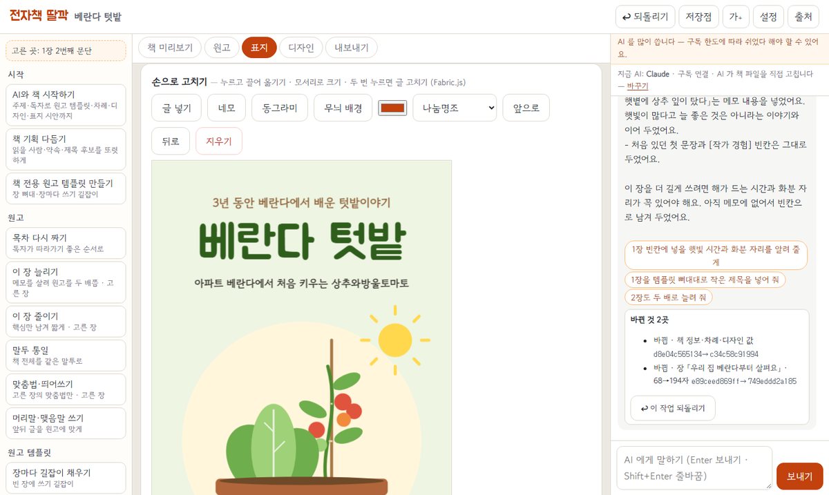Click the 베란다 텃밭 book title in header

click(97, 17)
